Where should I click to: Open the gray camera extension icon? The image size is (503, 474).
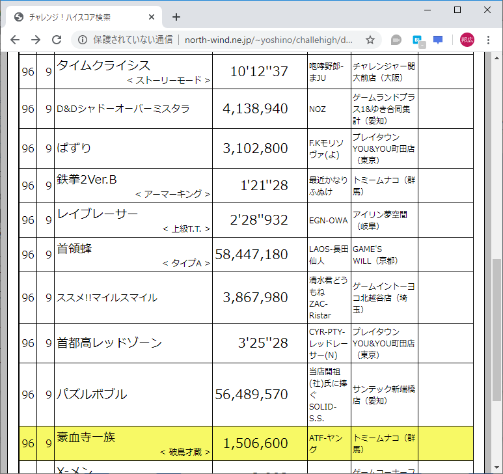[x=396, y=40]
